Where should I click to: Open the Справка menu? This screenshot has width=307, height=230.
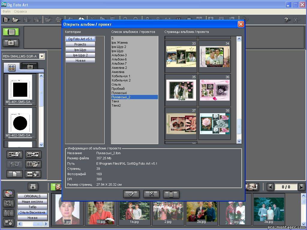tap(20, 12)
